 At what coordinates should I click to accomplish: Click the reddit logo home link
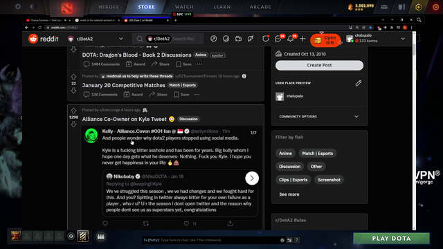[43, 39]
